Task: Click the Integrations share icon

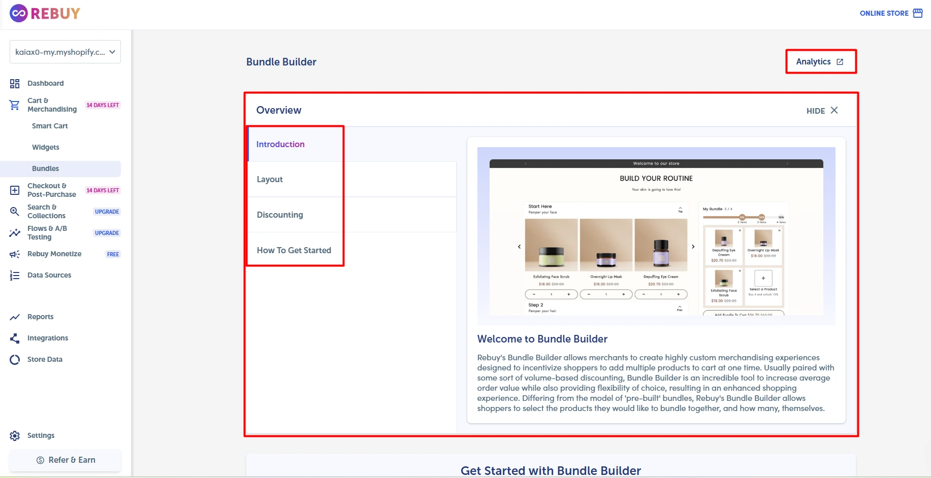Action: click(15, 338)
